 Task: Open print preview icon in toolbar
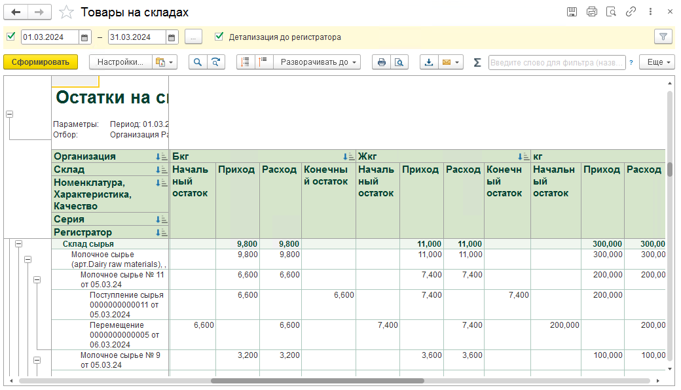[x=399, y=62]
